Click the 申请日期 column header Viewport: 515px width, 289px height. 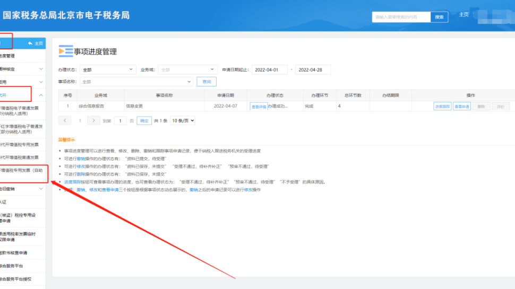tap(226, 95)
